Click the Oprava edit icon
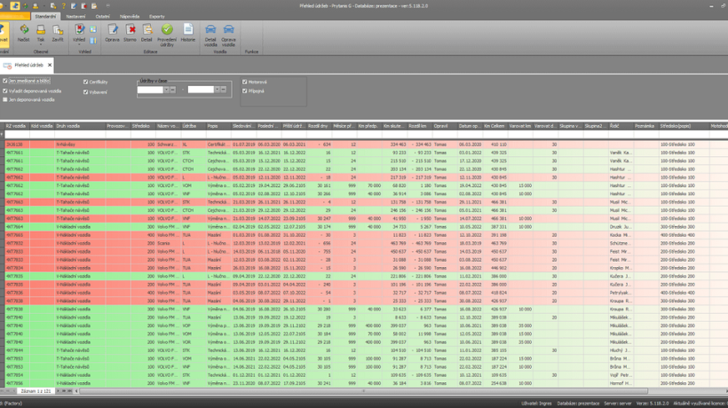The width and height of the screenshot is (728, 408). click(x=112, y=31)
